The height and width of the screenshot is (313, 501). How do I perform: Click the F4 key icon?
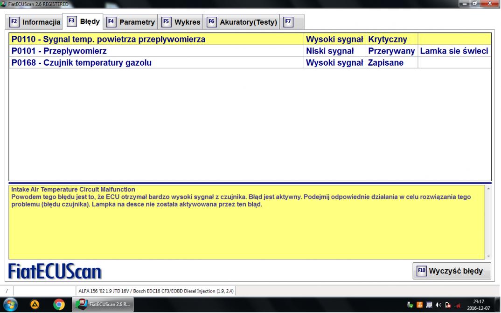111,22
